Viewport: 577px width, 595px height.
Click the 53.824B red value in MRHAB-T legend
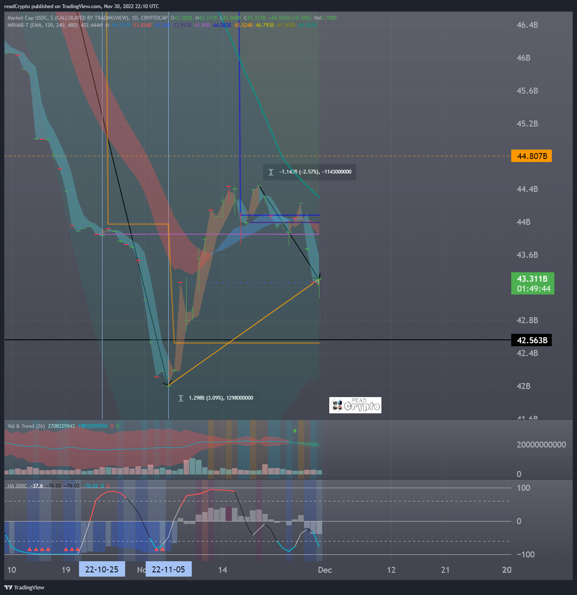coord(142,25)
